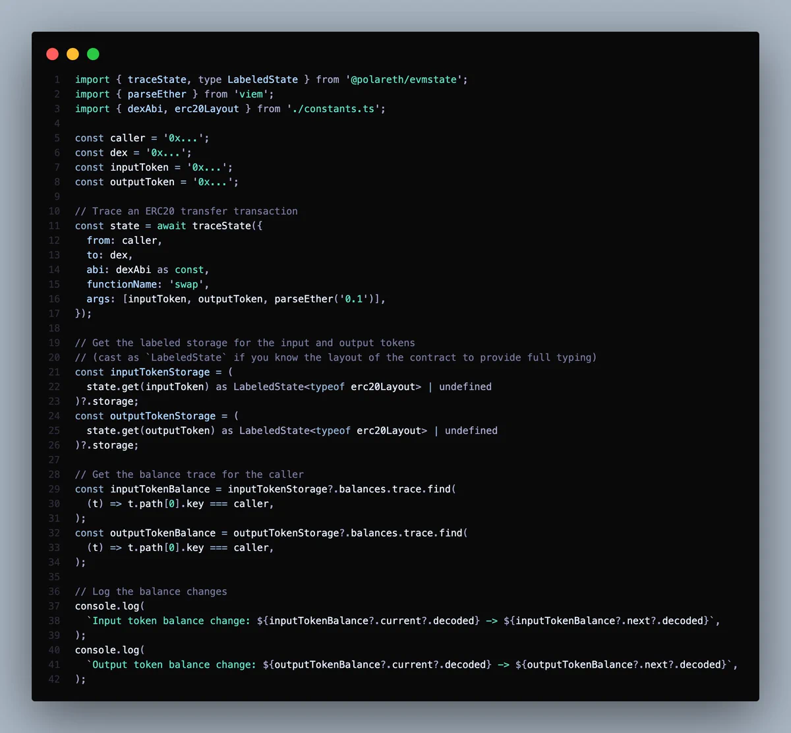Screen dimensions: 791x733
Task: Click the green maximize window dot
Action: click(93, 54)
